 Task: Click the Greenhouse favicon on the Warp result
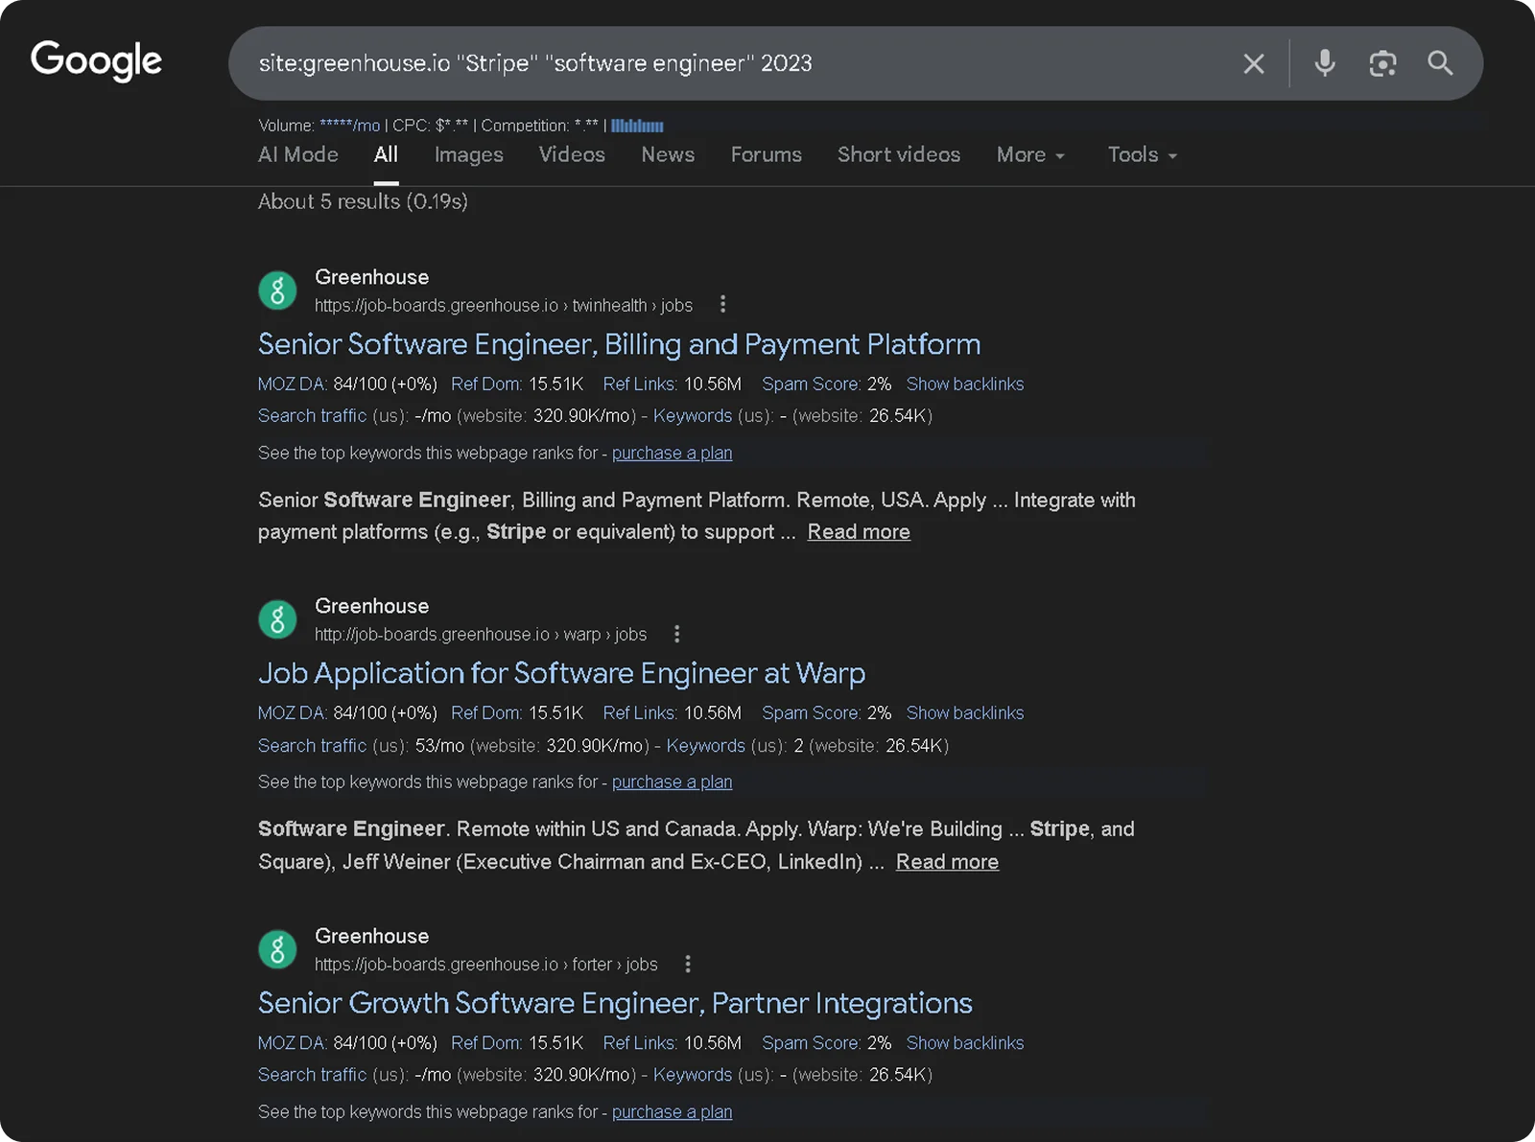click(x=277, y=618)
